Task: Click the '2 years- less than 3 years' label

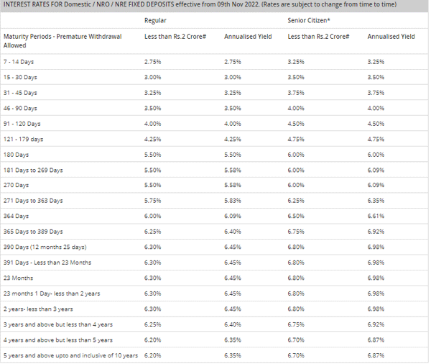Action: pos(39,309)
